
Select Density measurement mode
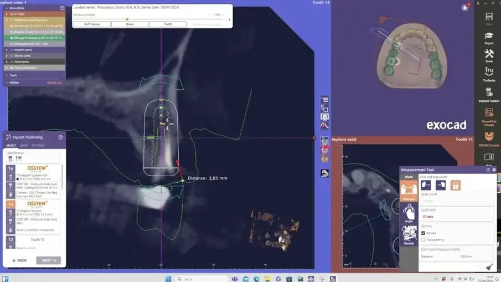[409, 235]
